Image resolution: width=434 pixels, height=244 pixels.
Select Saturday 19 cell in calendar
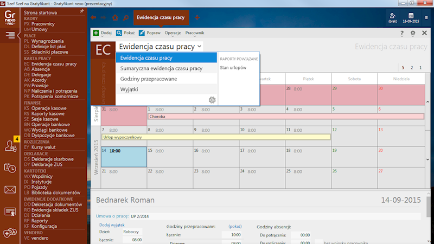coord(354,157)
